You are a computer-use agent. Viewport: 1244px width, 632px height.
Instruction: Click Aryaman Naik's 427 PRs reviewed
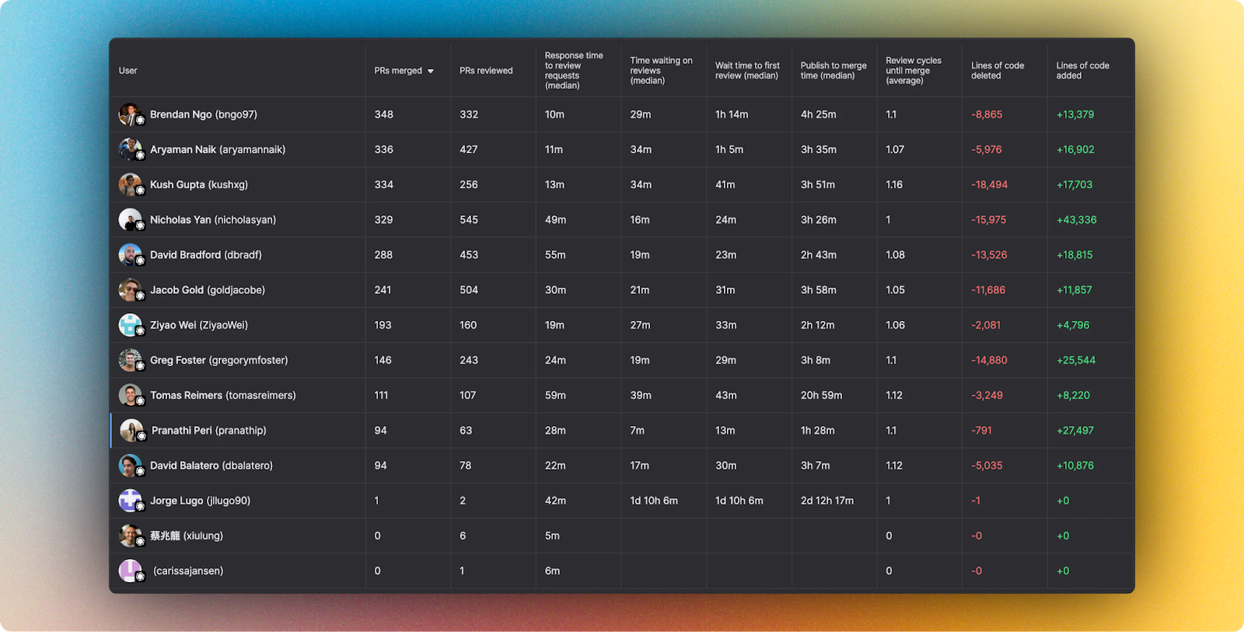click(469, 149)
